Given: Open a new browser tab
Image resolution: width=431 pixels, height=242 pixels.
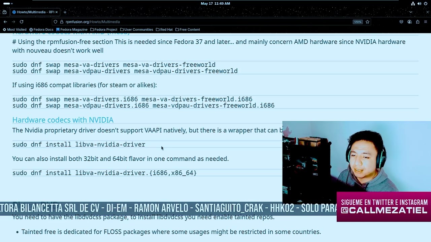Looking at the screenshot, I should coord(65,12).
